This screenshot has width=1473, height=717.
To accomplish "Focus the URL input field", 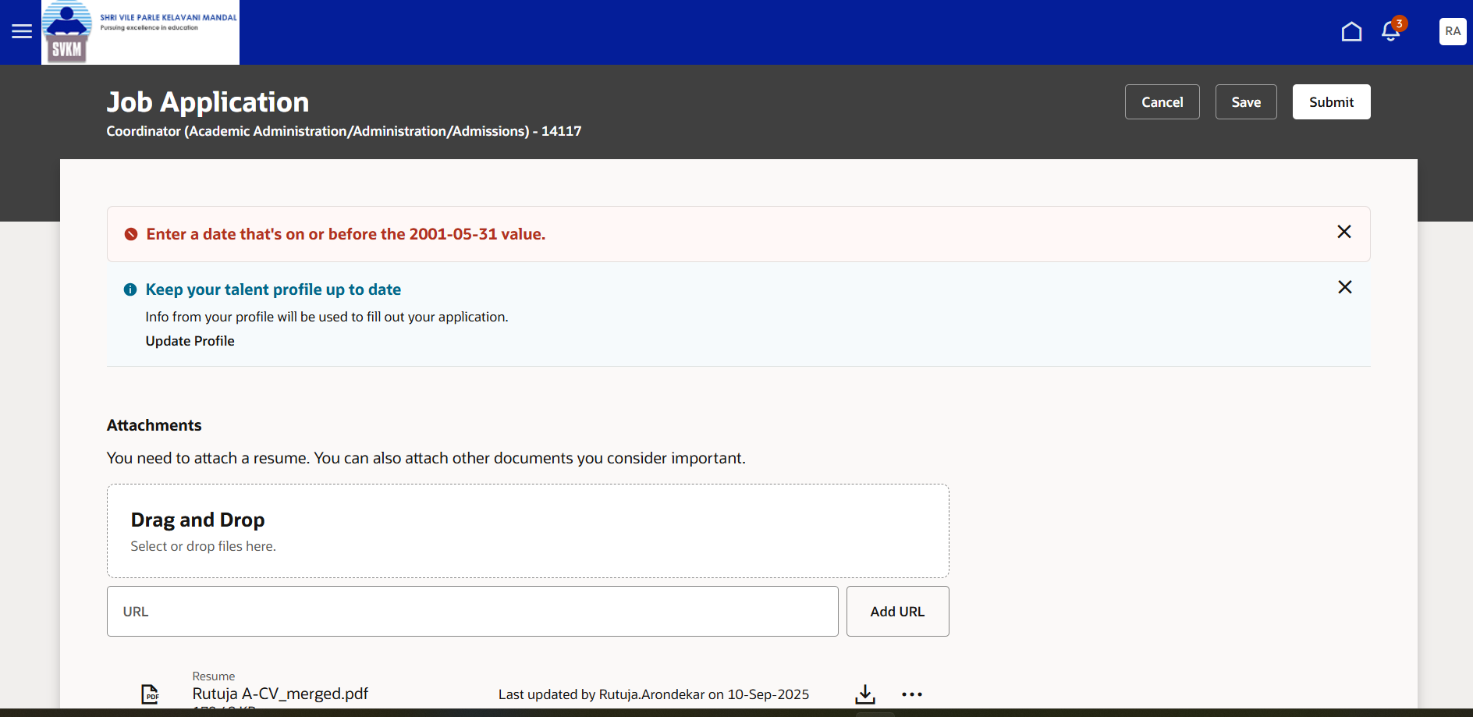I will [x=473, y=612].
